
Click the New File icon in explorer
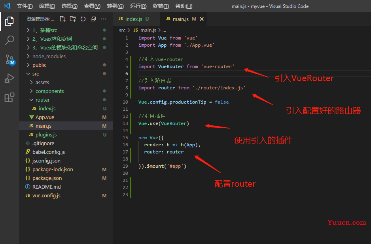click(x=63, y=19)
